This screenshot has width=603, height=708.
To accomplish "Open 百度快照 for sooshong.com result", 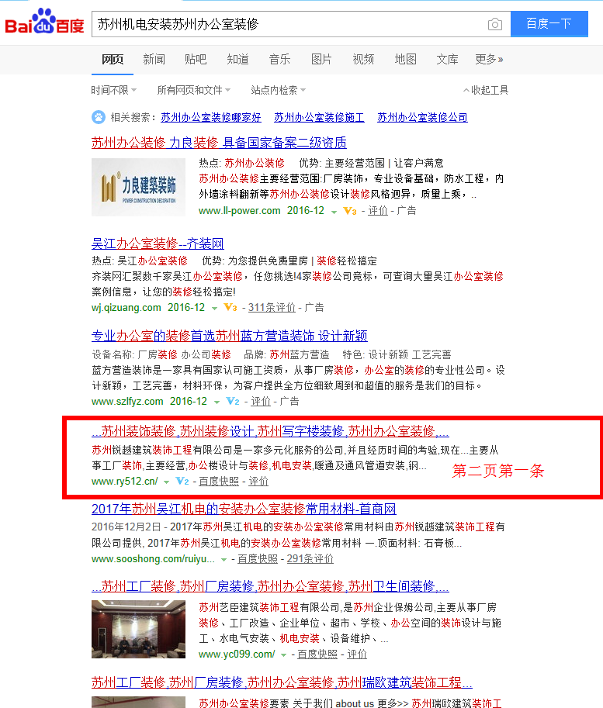I will 258,559.
